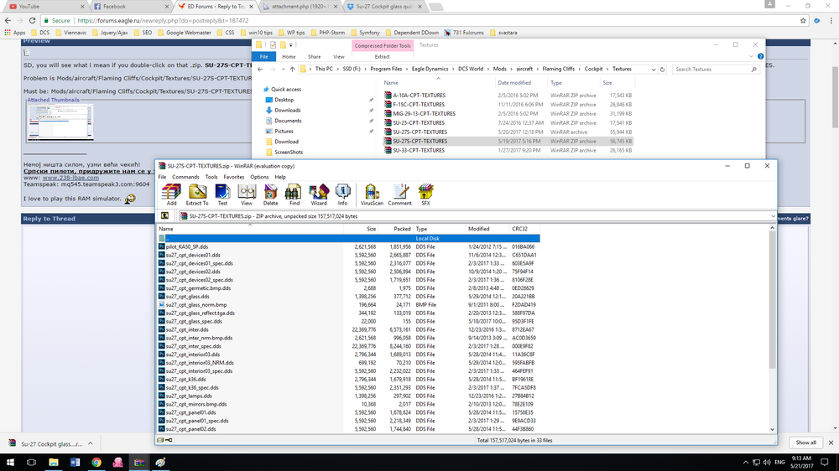Viewport: 839px width, 471px height.
Task: Open ScreenShots folder in Quick access
Action: (289, 152)
